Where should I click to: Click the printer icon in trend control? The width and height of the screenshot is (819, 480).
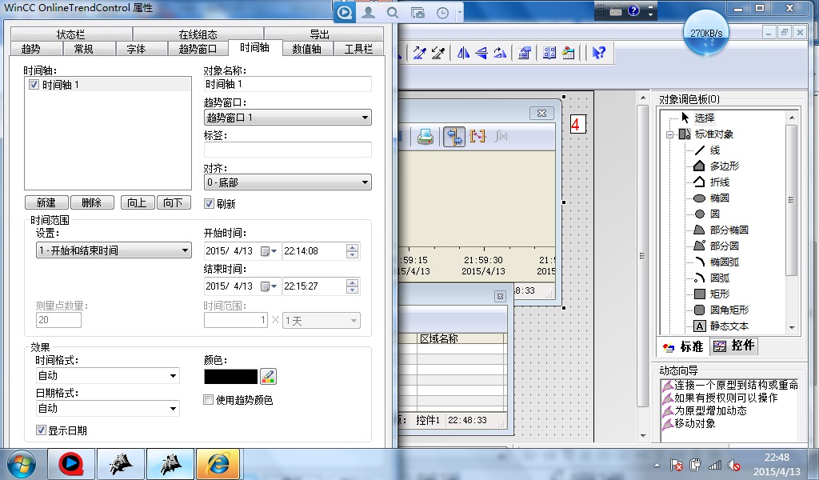[425, 136]
